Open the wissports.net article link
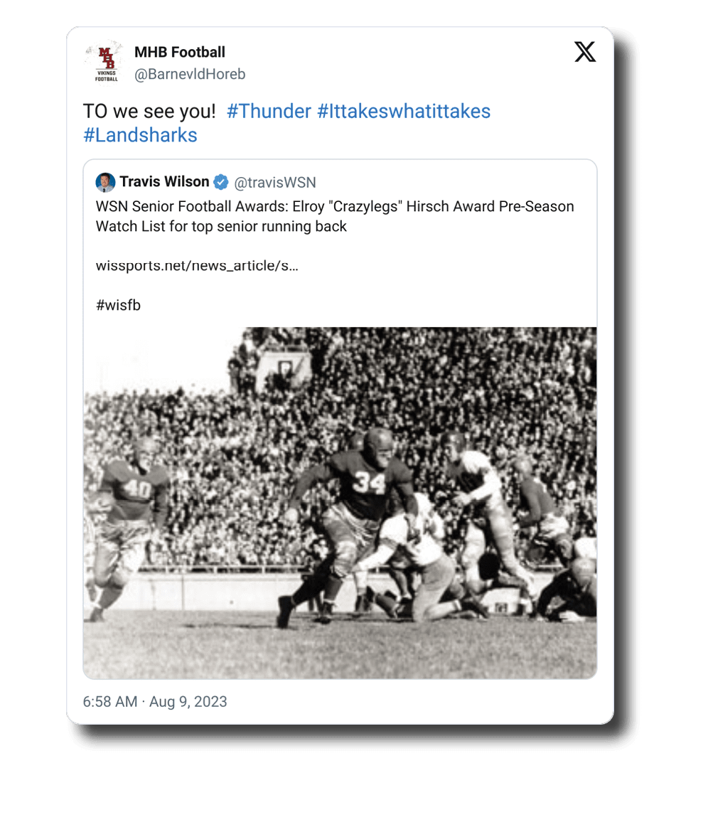Screen dimensions: 708x837 [197, 266]
